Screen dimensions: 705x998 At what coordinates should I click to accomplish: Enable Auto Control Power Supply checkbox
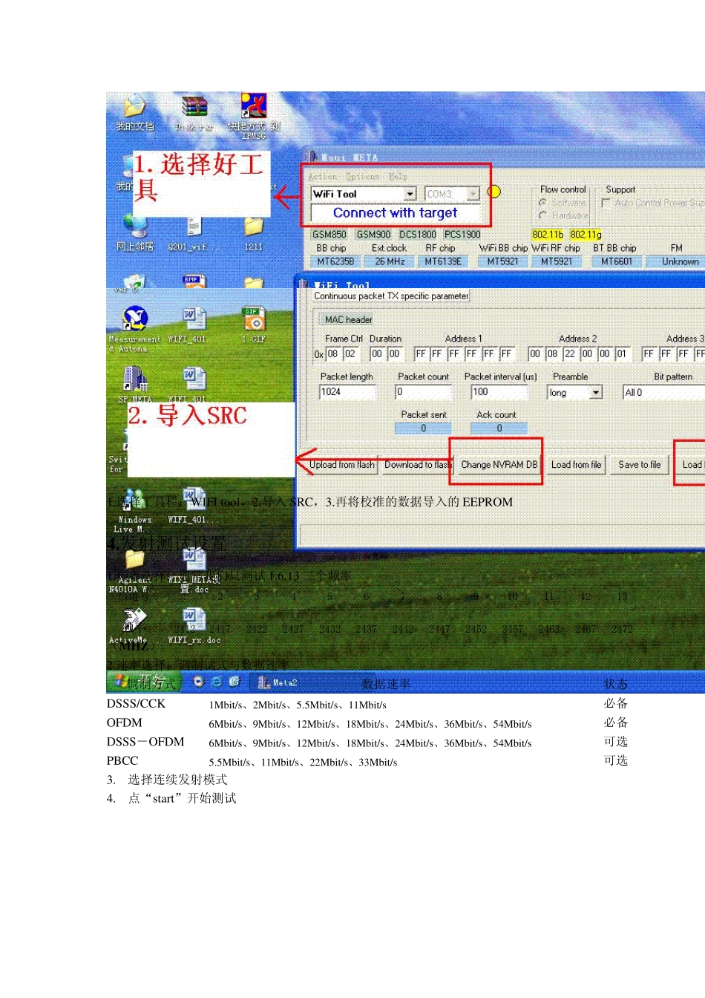click(606, 203)
